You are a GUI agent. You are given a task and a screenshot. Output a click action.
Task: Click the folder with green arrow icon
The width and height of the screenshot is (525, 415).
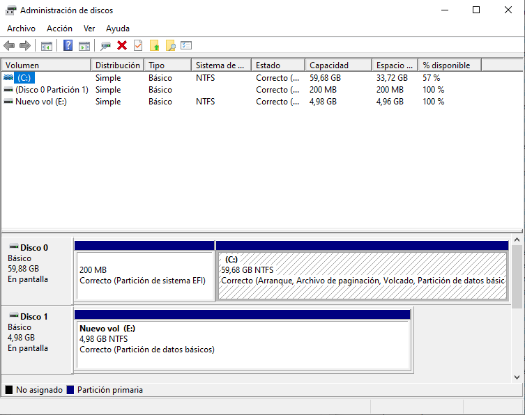click(155, 46)
